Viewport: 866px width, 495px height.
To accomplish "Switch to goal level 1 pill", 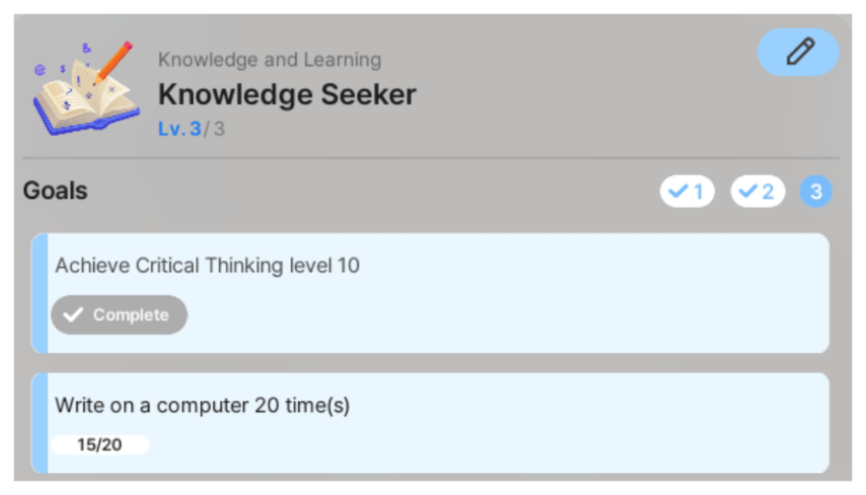I will 687,192.
